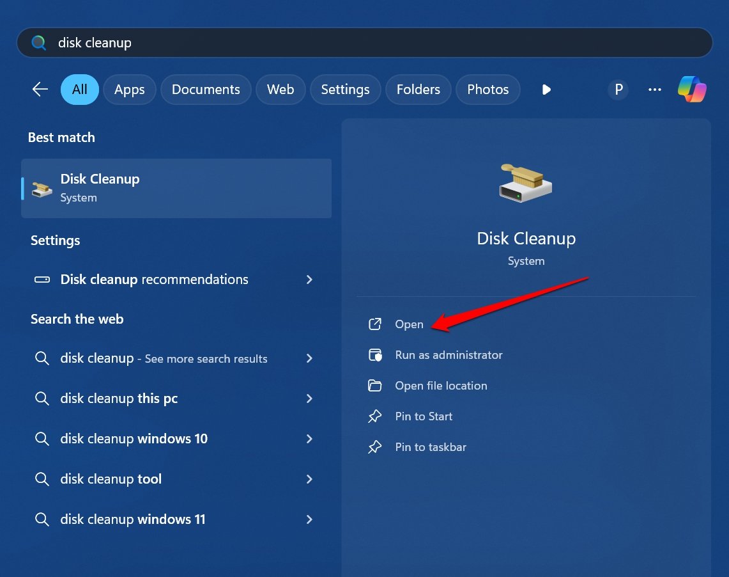This screenshot has height=577, width=729.
Task: Switch to the Documents filter tab
Action: 206,90
